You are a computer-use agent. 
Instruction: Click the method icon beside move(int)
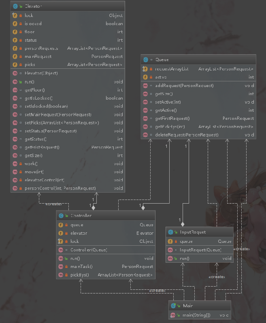click(x=15, y=172)
